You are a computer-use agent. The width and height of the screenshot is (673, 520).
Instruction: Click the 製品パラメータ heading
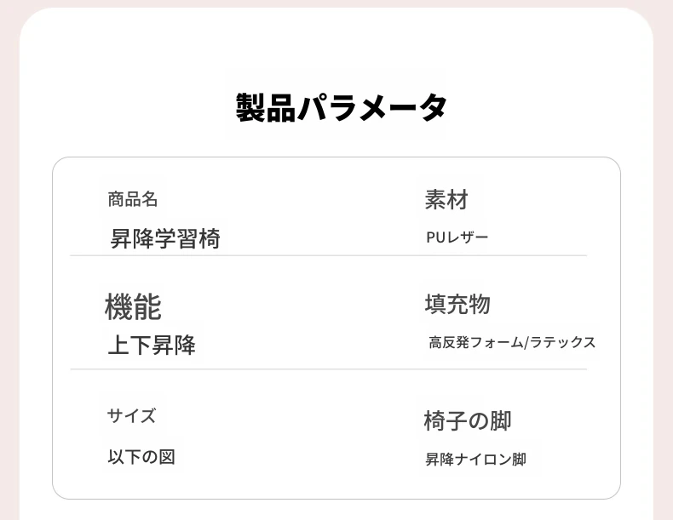click(342, 107)
